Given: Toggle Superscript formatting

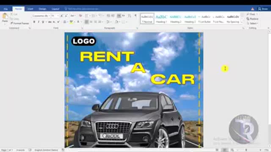Looking at the screenshot, I should (x=58, y=22).
